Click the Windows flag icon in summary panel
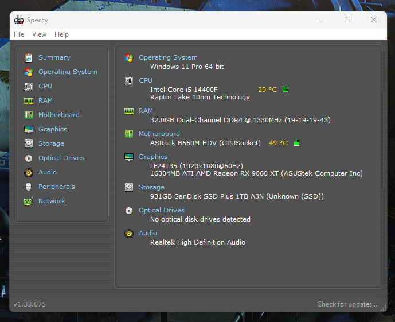Image resolution: width=395 pixels, height=322 pixels. (x=129, y=58)
